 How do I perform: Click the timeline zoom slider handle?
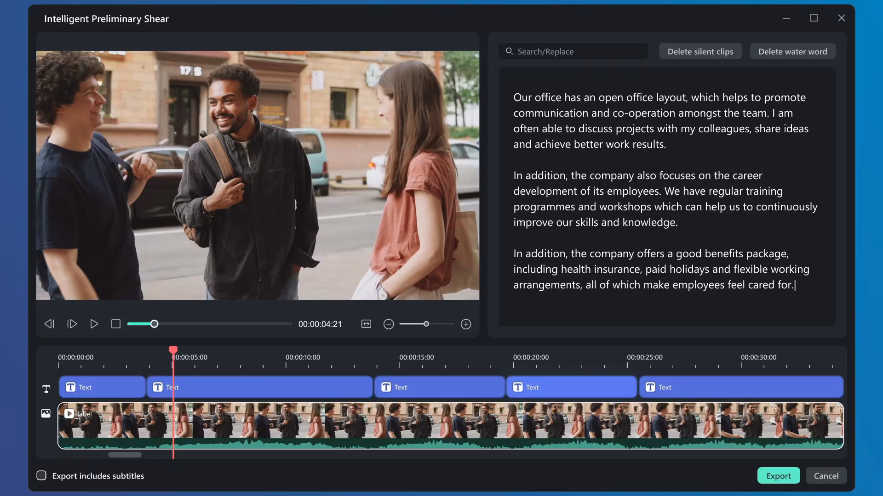[x=426, y=324]
